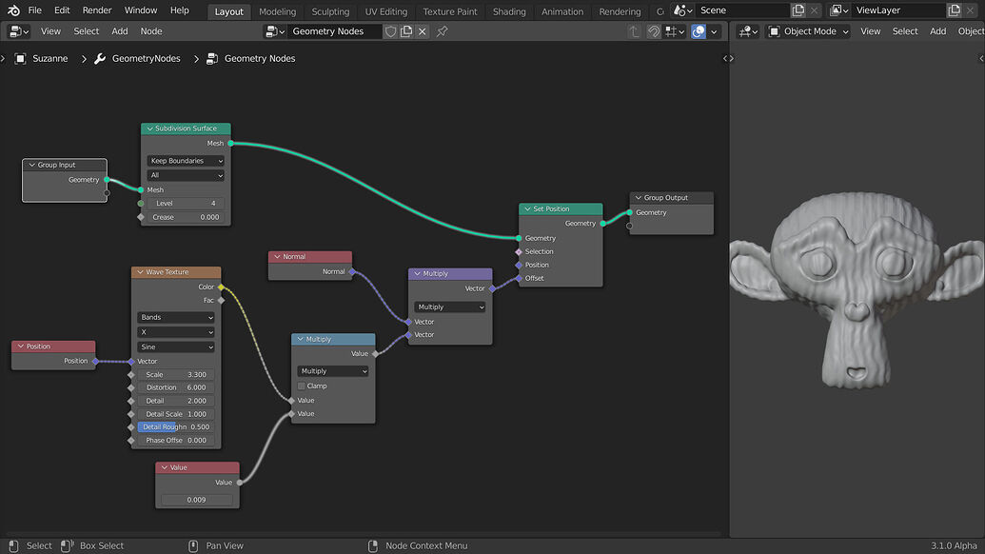The image size is (985, 554).
Task: Toggle node snapping magnet icon
Action: point(654,31)
